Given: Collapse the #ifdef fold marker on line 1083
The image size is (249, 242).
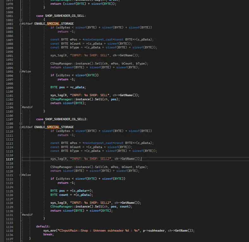Looking at the screenshot, I should coord(21,24).
